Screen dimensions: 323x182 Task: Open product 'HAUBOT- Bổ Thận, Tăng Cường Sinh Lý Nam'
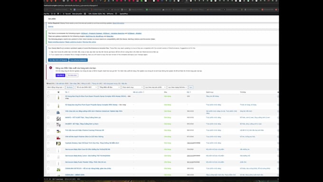[x=82, y=124]
